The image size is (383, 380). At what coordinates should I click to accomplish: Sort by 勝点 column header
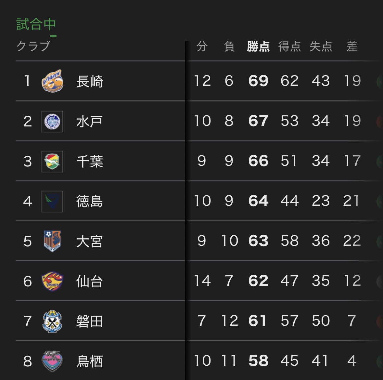click(258, 46)
